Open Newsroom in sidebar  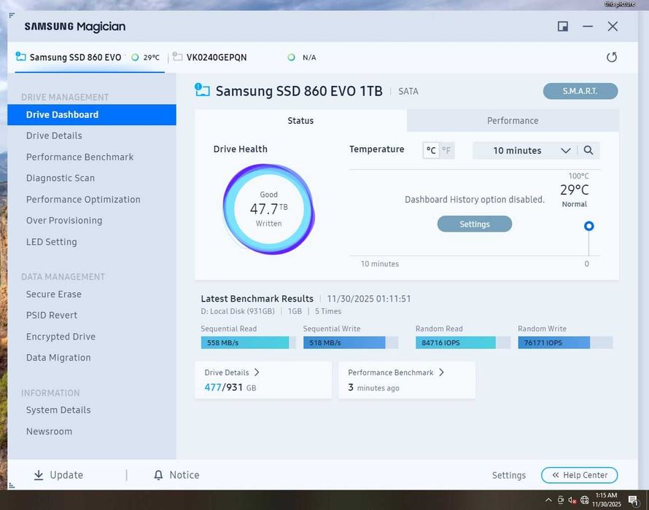[x=49, y=431]
